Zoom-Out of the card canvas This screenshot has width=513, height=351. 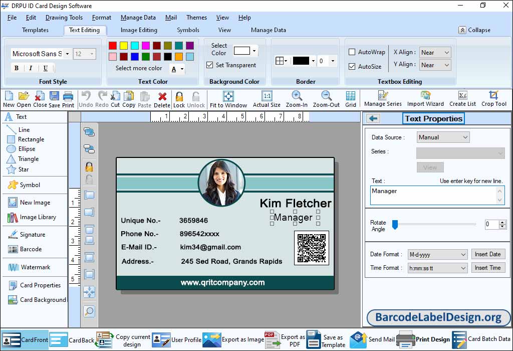pos(326,99)
